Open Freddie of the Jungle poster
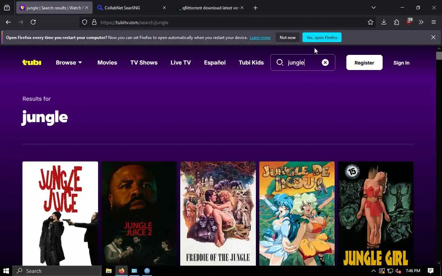Image resolution: width=442 pixels, height=276 pixels. [218, 214]
